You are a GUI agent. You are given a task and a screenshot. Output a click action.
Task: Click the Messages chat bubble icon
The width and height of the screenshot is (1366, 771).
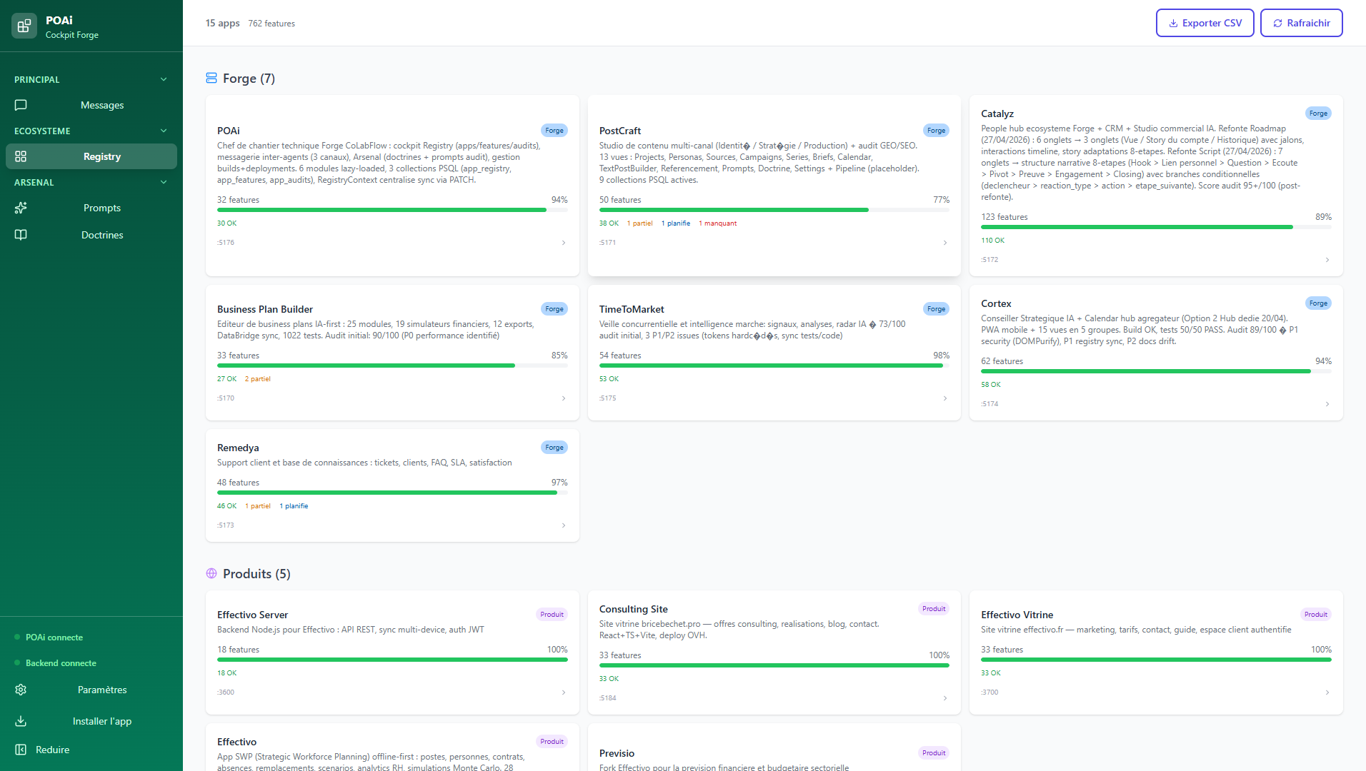tap(21, 105)
